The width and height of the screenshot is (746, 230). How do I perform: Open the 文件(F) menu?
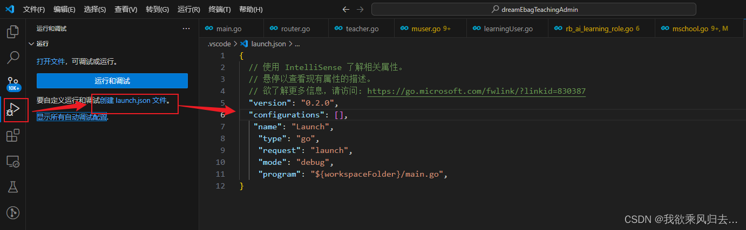pyautogui.click(x=34, y=10)
